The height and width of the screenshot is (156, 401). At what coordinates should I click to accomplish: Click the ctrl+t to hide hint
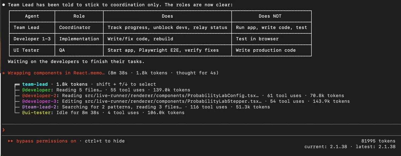[105, 141]
